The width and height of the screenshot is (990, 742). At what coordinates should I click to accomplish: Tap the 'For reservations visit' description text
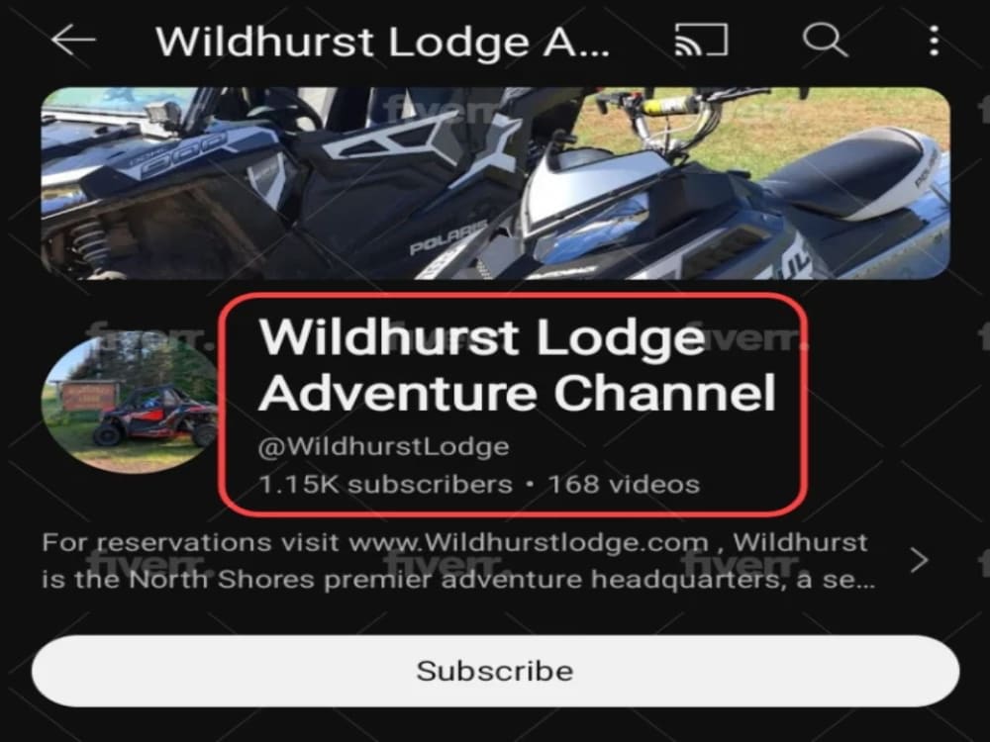pos(189,542)
